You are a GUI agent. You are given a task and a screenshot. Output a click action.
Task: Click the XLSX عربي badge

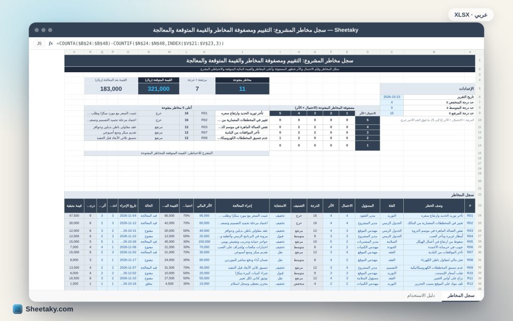[x=471, y=15]
